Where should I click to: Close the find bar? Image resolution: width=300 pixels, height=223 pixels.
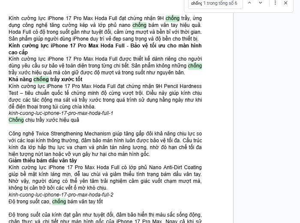pos(286,3)
